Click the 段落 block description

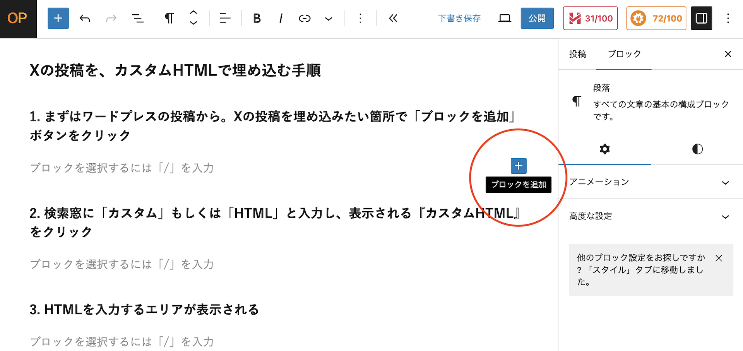pyautogui.click(x=661, y=110)
